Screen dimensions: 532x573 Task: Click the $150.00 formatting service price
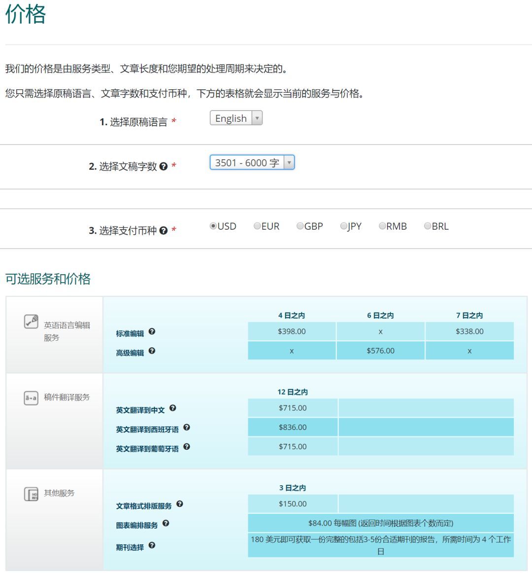pyautogui.click(x=293, y=504)
